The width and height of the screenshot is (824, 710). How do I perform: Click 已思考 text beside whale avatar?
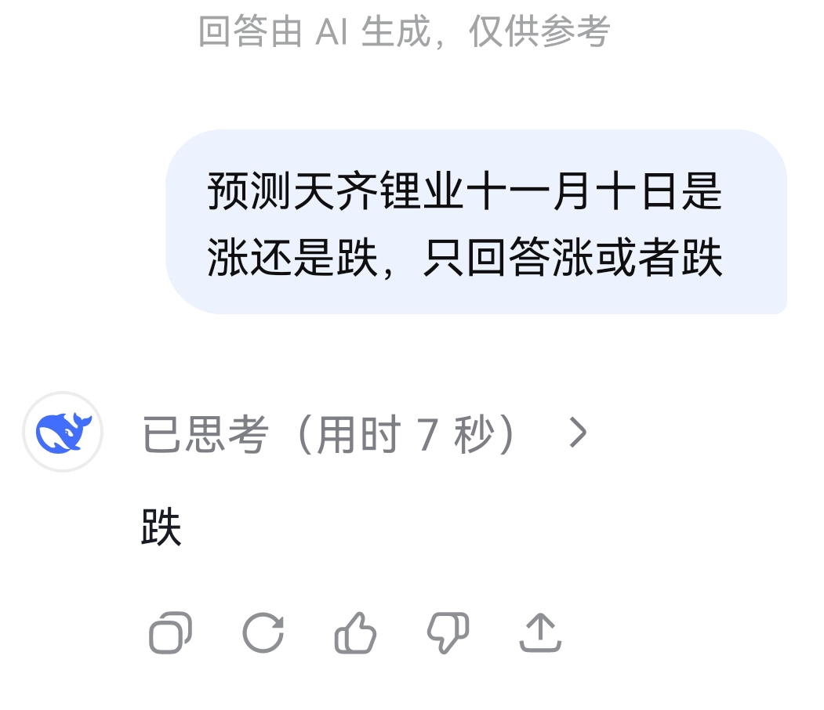tap(205, 434)
